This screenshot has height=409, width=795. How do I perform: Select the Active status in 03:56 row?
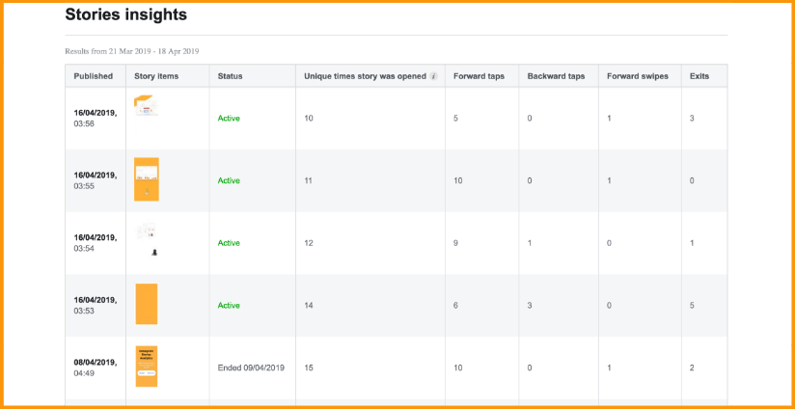(x=229, y=118)
